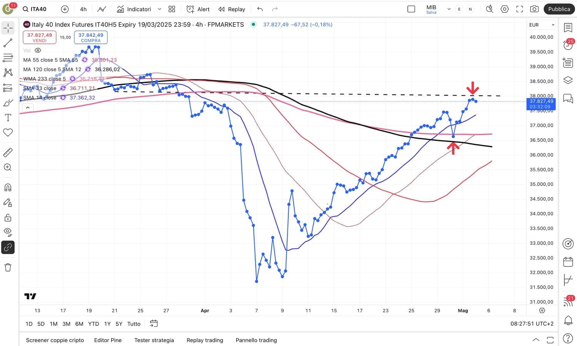Toggle lock all drawings padlock

point(8,218)
